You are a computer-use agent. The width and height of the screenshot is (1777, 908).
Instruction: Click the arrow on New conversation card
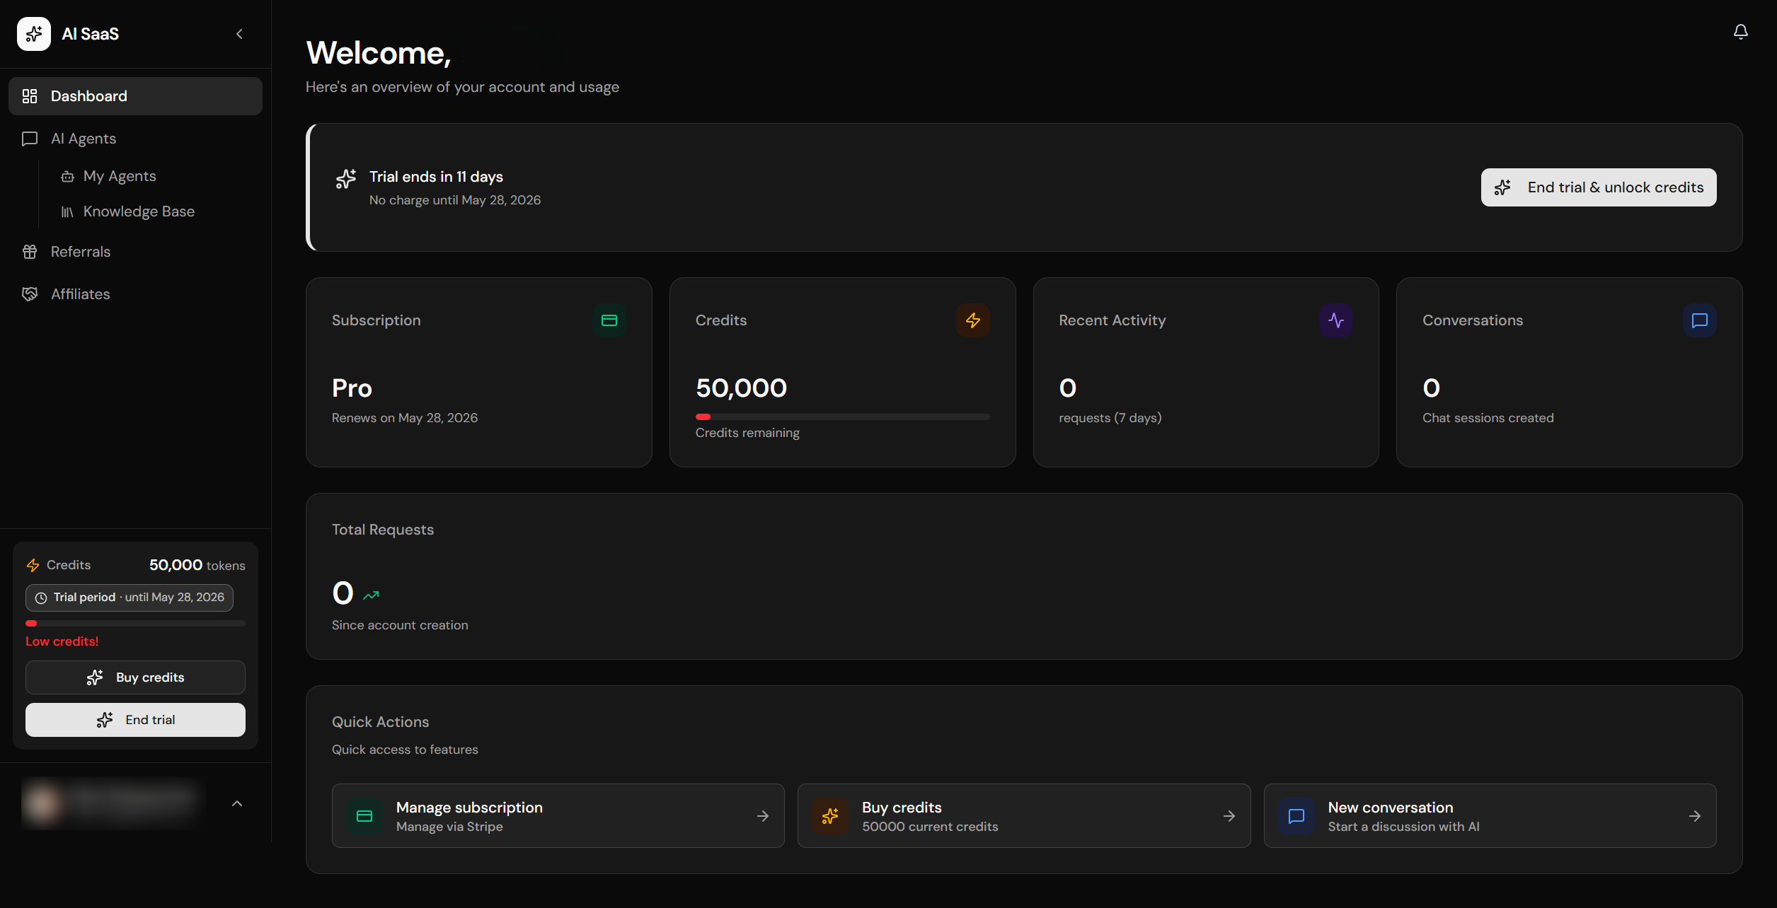(1695, 816)
